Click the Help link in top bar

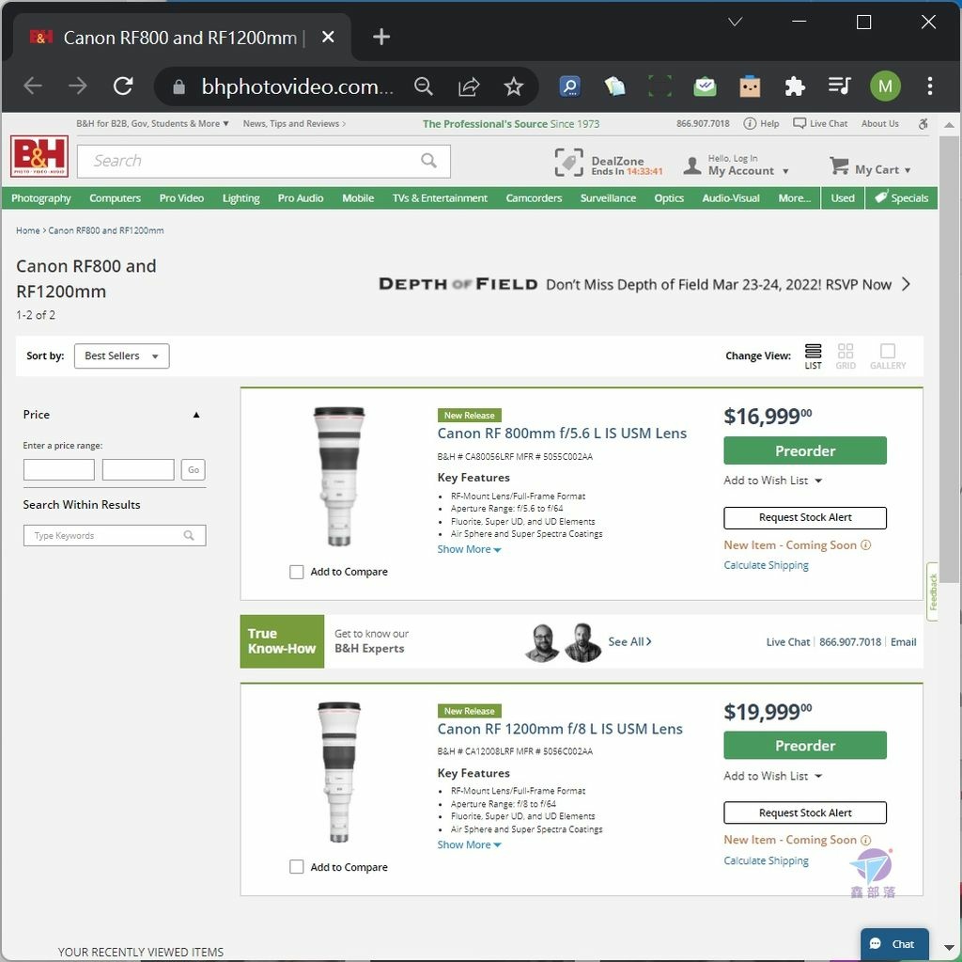pos(761,124)
